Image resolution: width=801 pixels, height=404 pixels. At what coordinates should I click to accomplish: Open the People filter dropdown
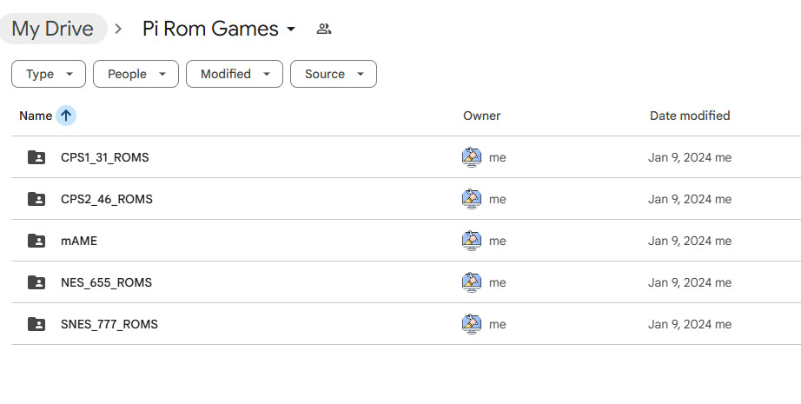click(136, 74)
